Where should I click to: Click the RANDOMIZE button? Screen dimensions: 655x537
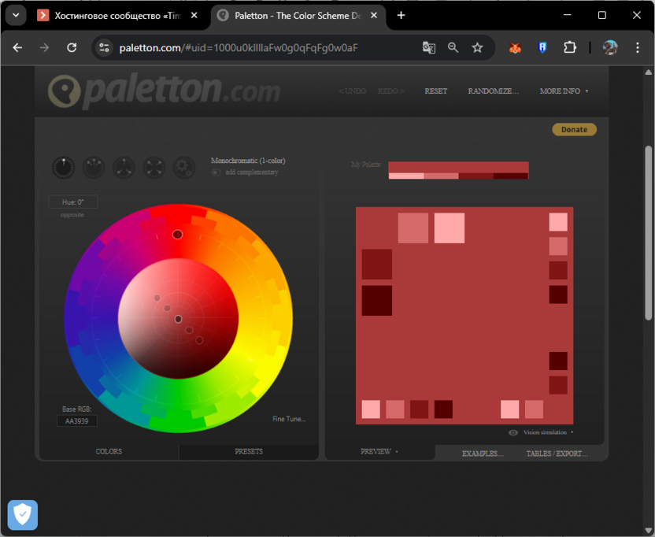[x=493, y=91]
